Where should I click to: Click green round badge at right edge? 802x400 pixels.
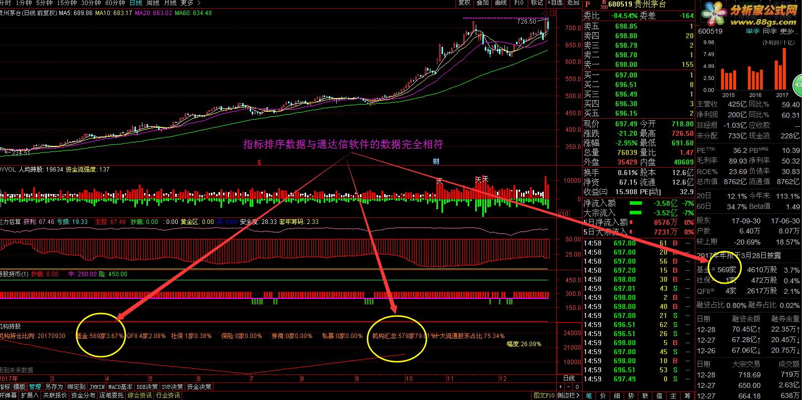click(x=797, y=86)
